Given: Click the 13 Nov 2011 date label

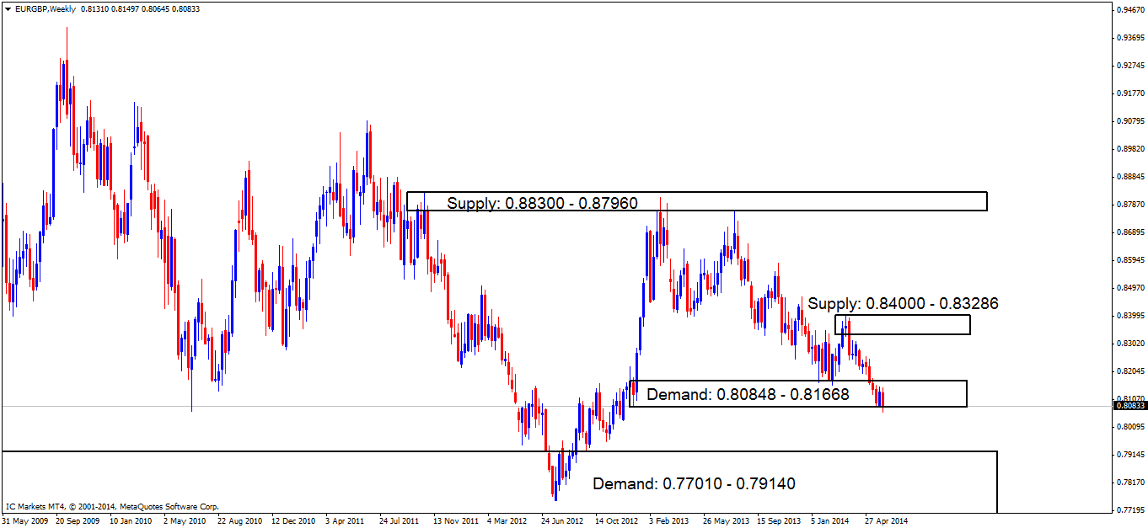Looking at the screenshot, I should [454, 521].
